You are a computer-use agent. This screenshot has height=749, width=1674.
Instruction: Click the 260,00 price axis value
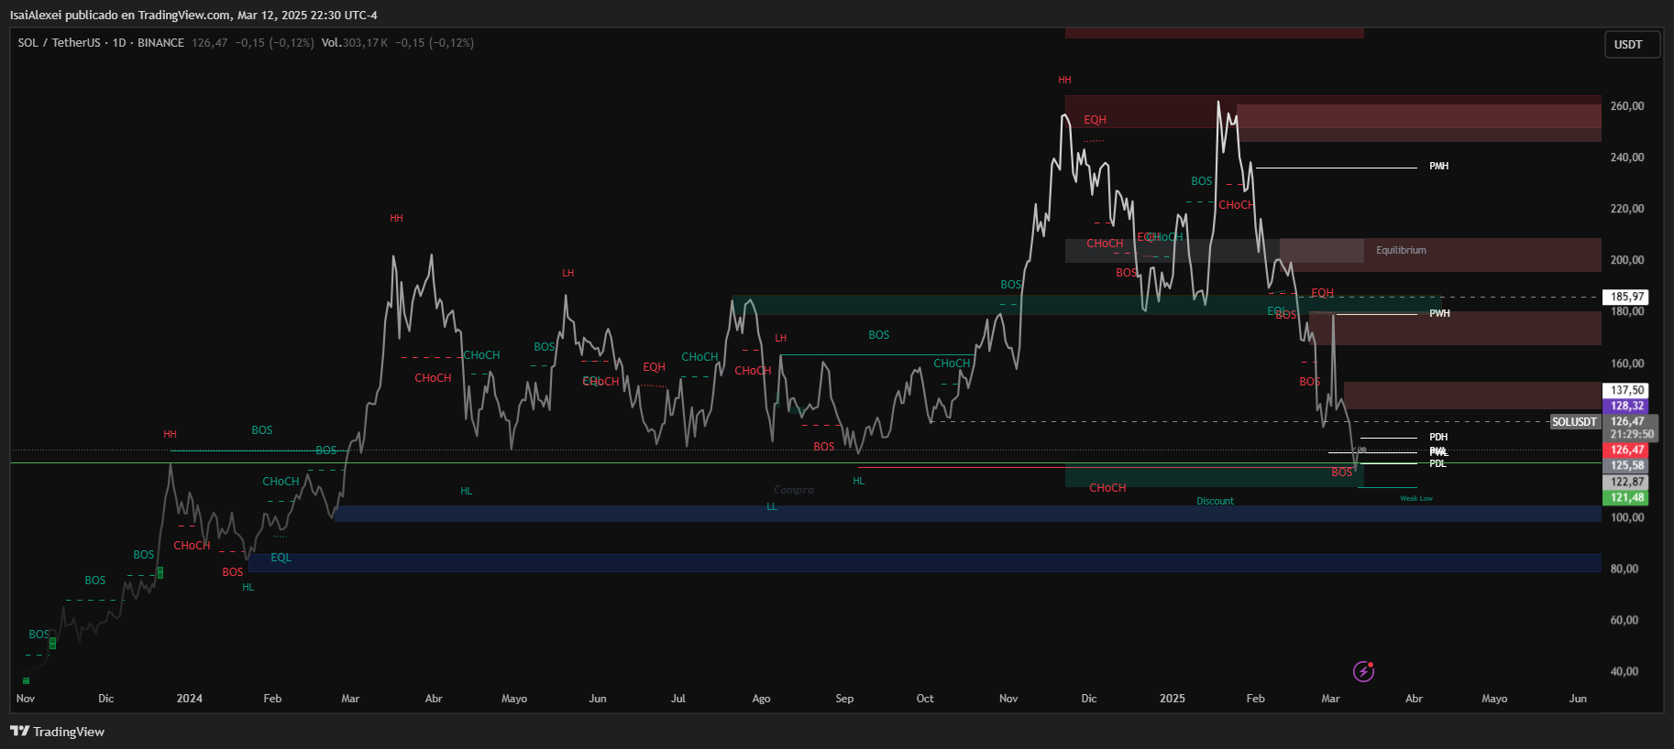pos(1626,106)
